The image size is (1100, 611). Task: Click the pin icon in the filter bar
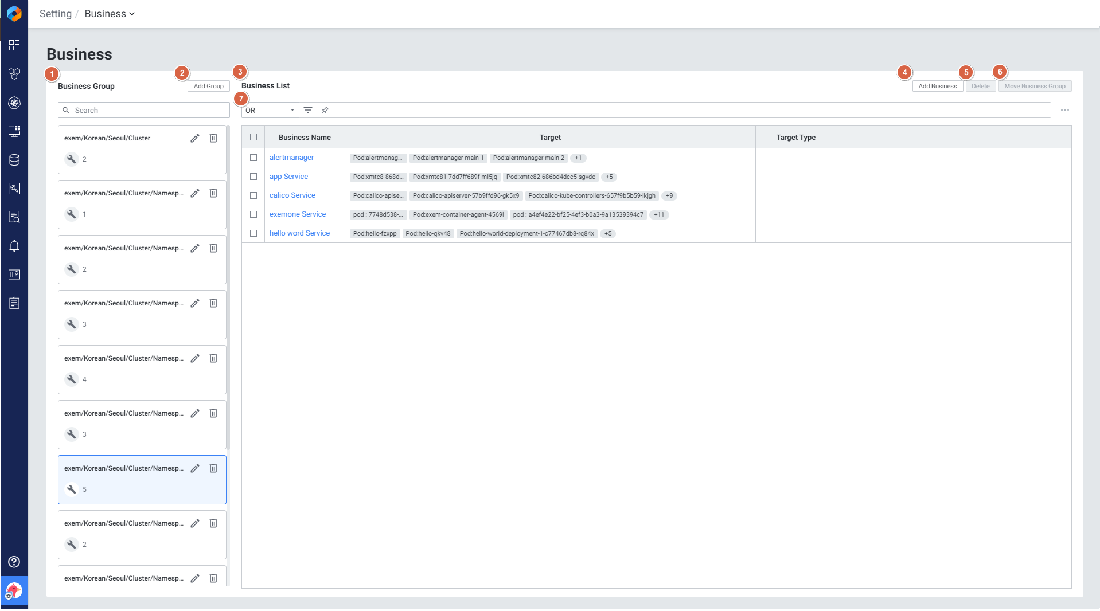pyautogui.click(x=325, y=110)
